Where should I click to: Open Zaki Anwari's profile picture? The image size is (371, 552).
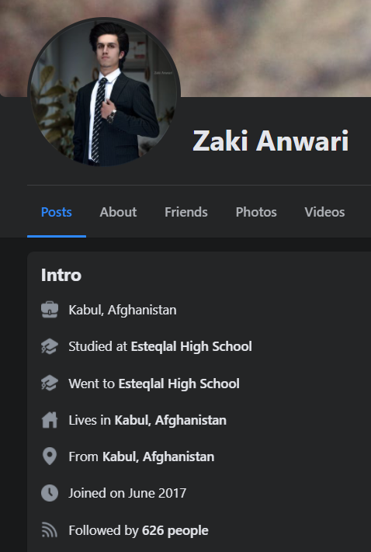(104, 92)
